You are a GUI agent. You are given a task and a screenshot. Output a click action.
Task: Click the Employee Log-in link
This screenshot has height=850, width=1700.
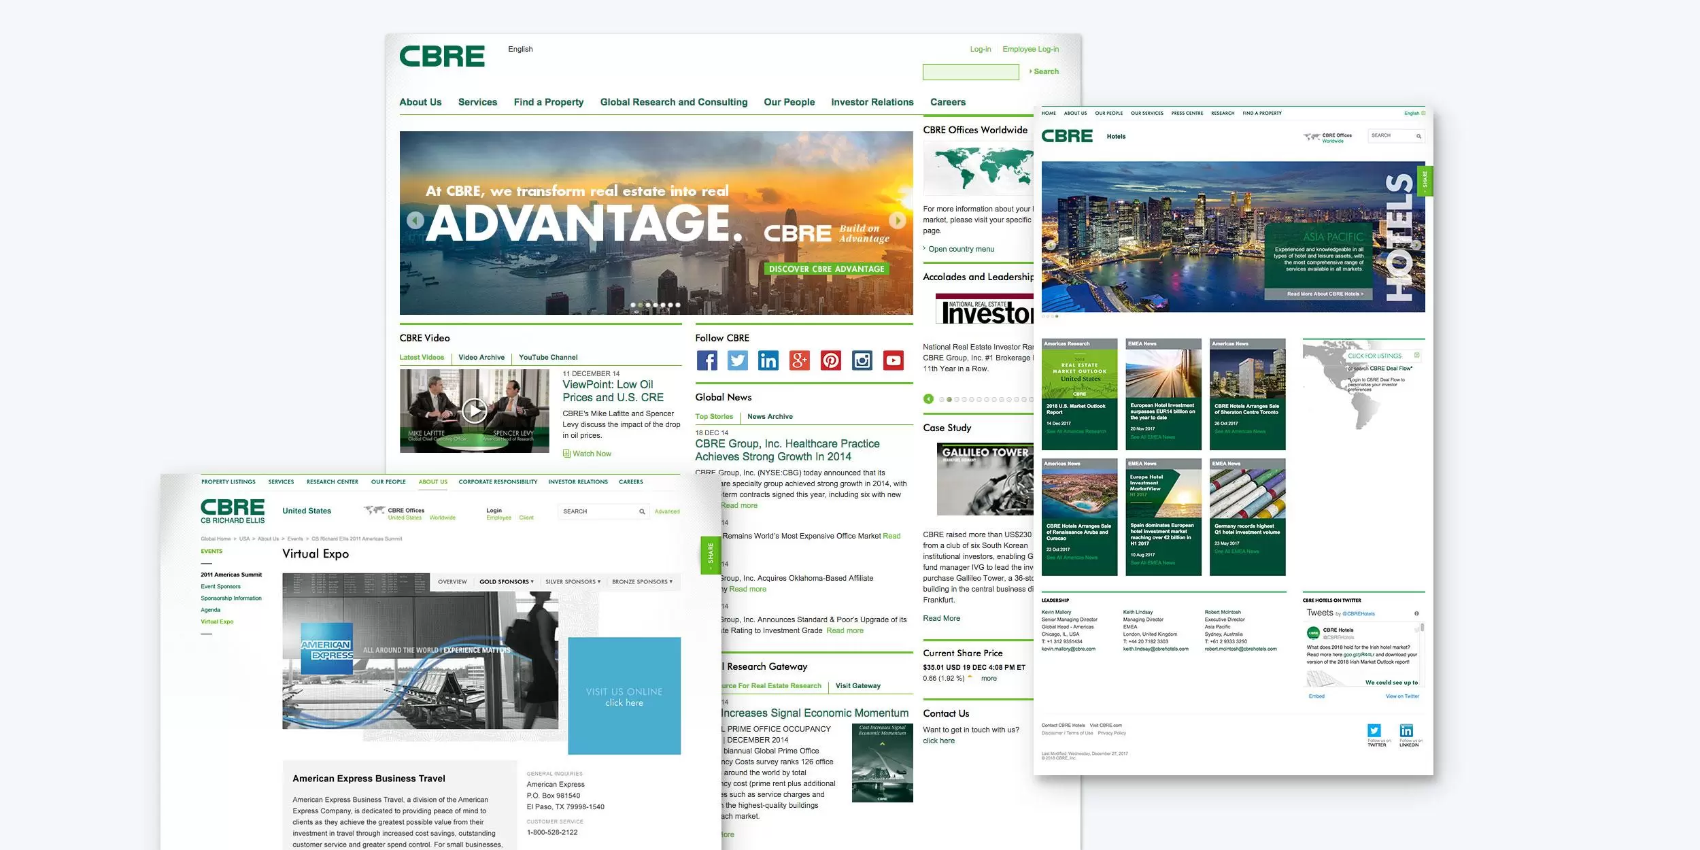coord(1030,49)
